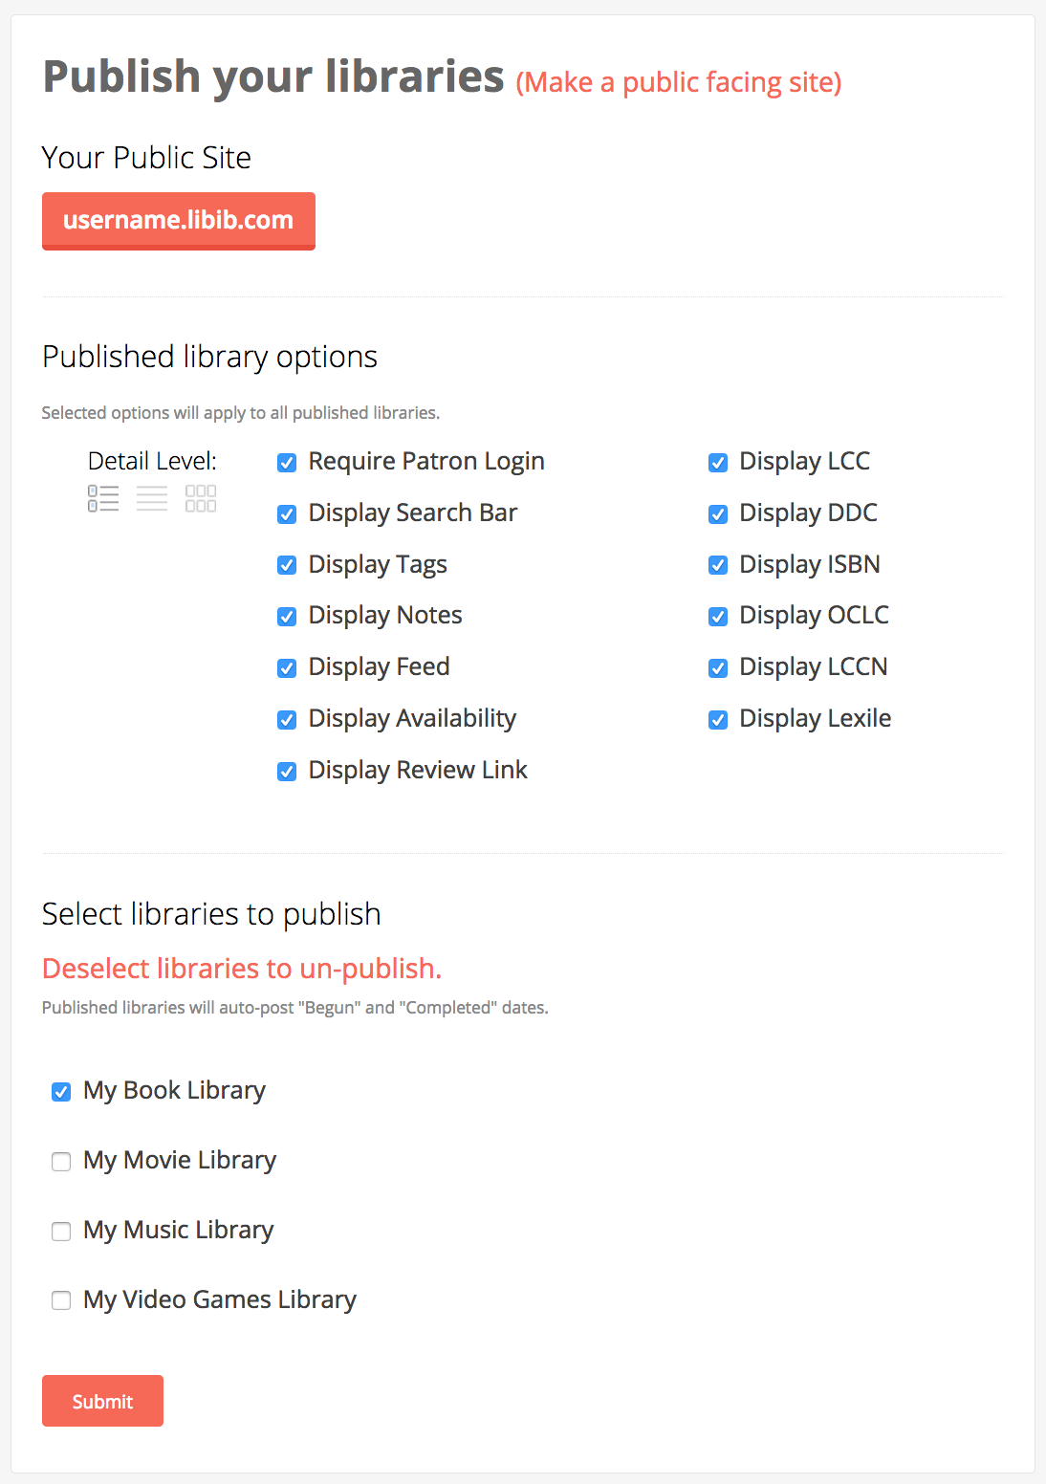Unpublish My Book Library
This screenshot has width=1046, height=1484.
[61, 1092]
